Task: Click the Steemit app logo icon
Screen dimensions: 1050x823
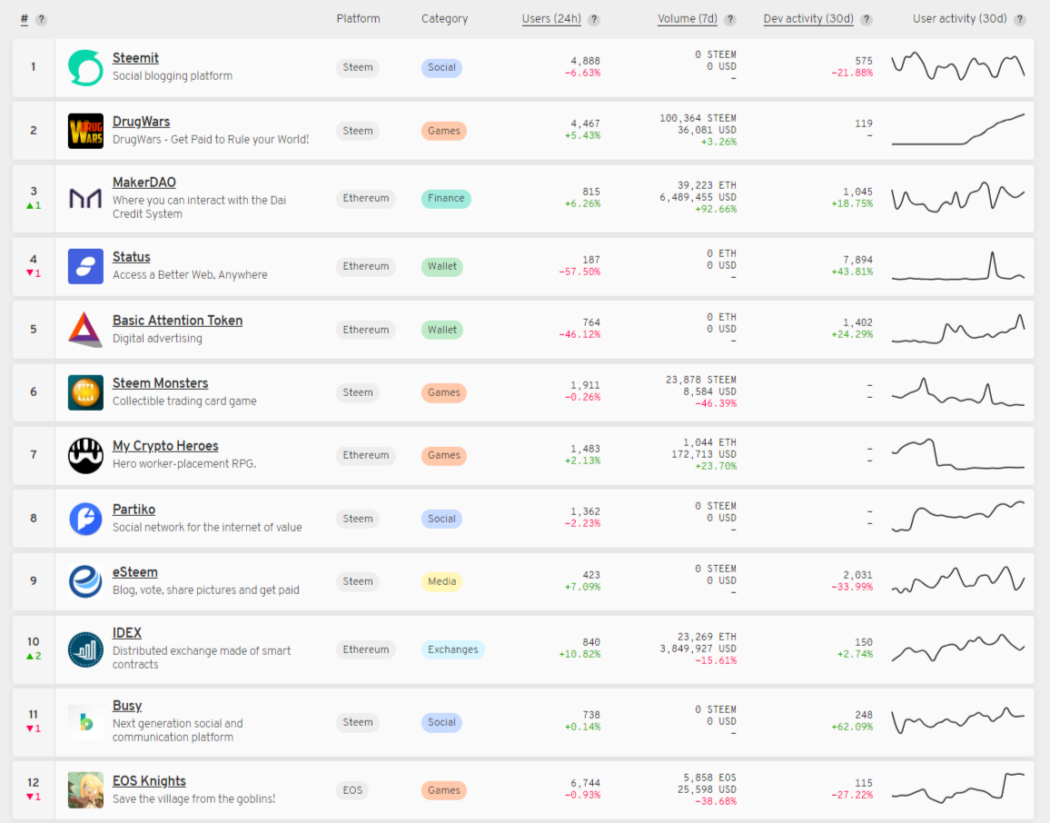Action: point(85,67)
